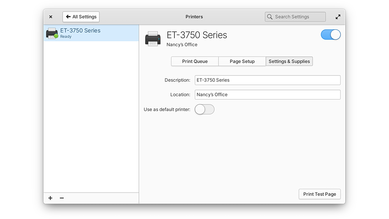Click the large printer icon in header
The height and width of the screenshot is (219, 389).
[x=153, y=39]
